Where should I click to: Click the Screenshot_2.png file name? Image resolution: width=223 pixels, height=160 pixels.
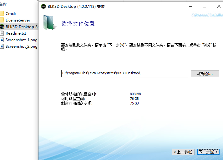pyautogui.click(x=22, y=46)
